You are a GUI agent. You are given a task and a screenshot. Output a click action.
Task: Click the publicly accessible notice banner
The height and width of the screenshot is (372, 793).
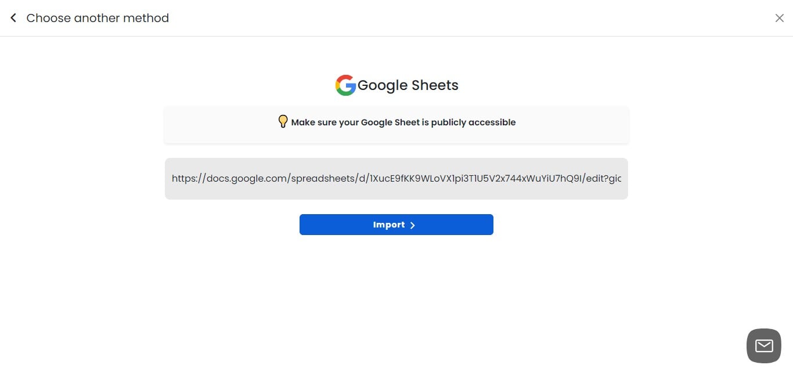point(396,124)
